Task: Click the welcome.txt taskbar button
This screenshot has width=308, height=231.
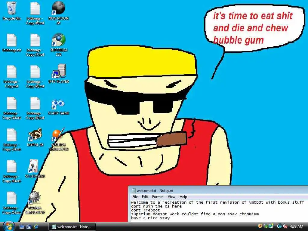Action: tap(72, 227)
